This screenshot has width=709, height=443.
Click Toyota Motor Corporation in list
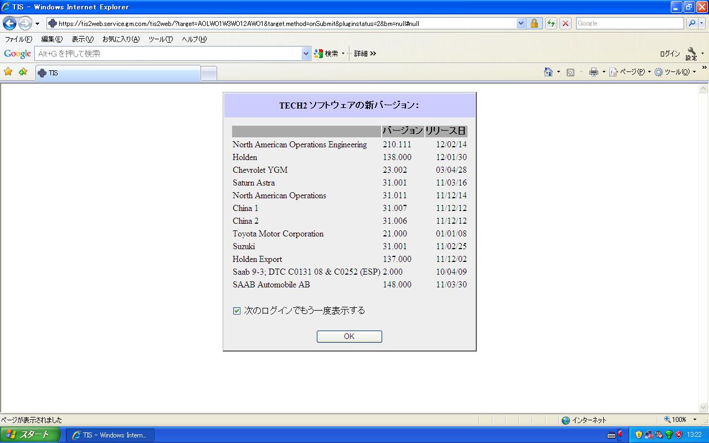click(x=278, y=234)
